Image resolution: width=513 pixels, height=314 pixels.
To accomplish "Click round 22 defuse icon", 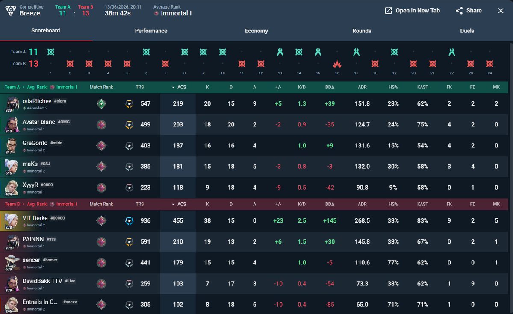I will [452, 52].
